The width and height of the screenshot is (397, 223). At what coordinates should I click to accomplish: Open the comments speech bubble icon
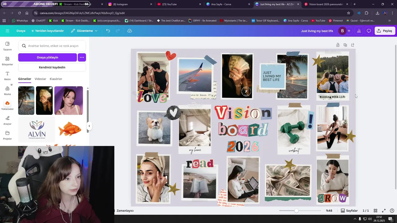pos(369,31)
